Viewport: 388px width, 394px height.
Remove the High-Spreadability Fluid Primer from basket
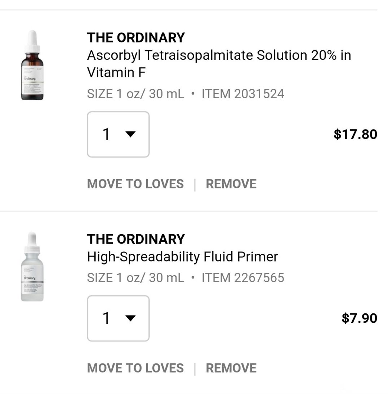point(231,368)
